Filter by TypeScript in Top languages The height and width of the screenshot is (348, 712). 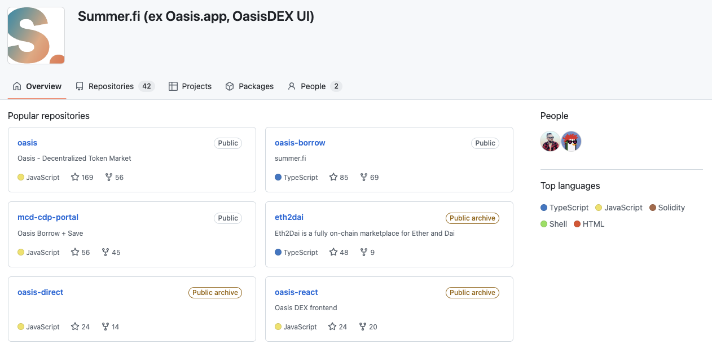point(565,208)
